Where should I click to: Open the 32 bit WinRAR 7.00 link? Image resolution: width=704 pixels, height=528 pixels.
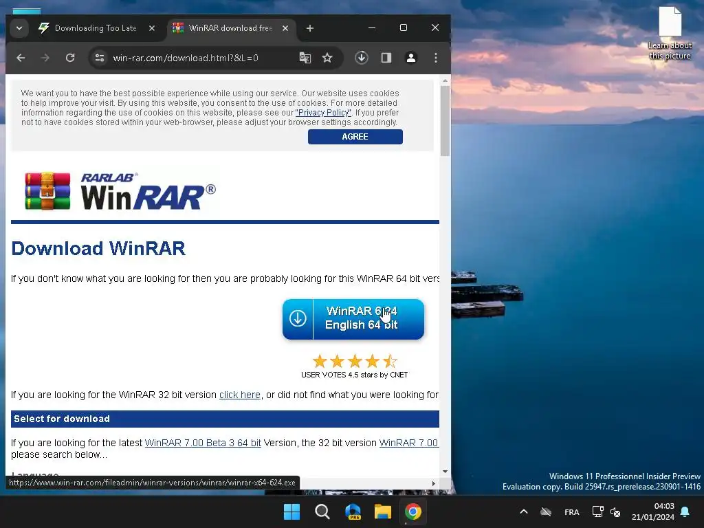click(x=408, y=443)
